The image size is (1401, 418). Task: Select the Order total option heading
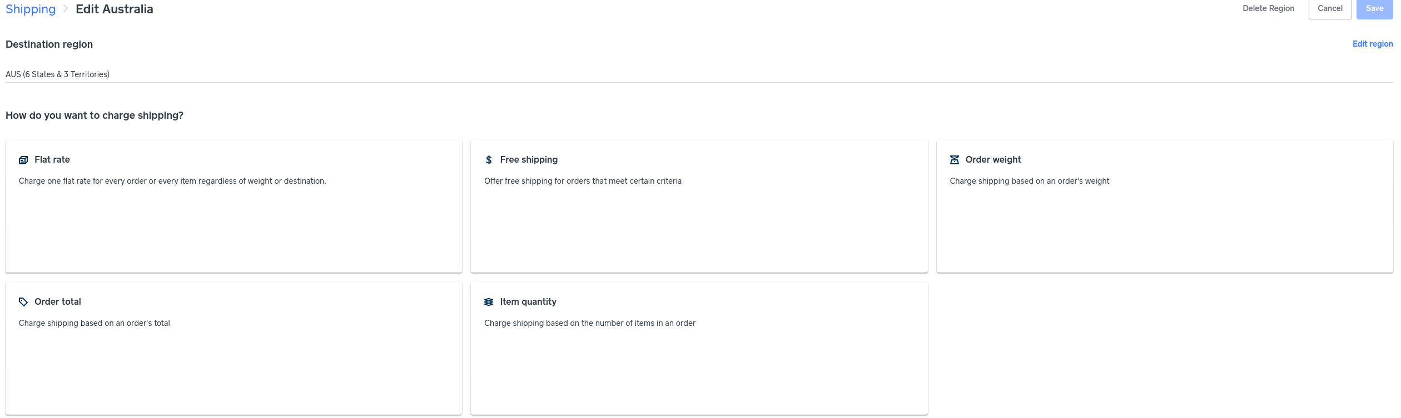[x=58, y=302]
